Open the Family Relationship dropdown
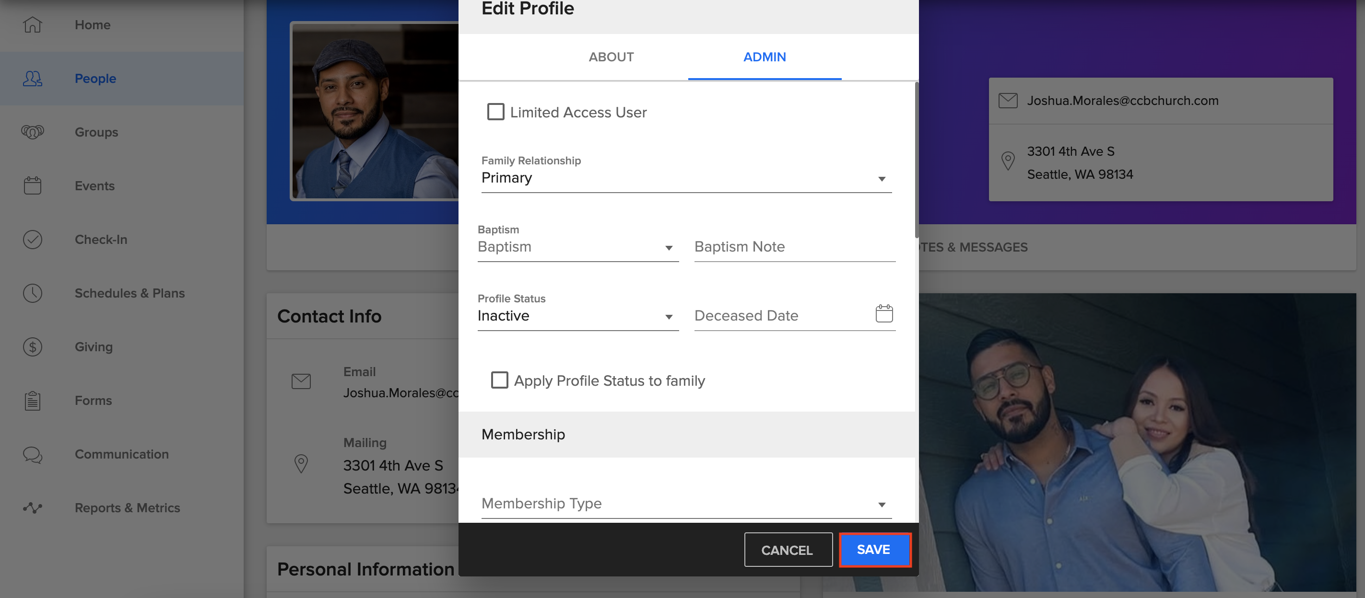The width and height of the screenshot is (1365, 598). coord(881,178)
